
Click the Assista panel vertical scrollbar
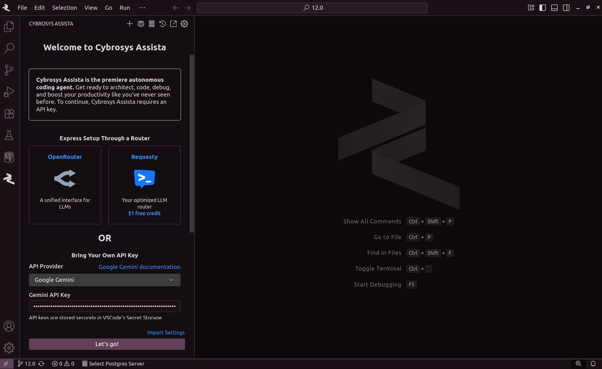[x=192, y=143]
